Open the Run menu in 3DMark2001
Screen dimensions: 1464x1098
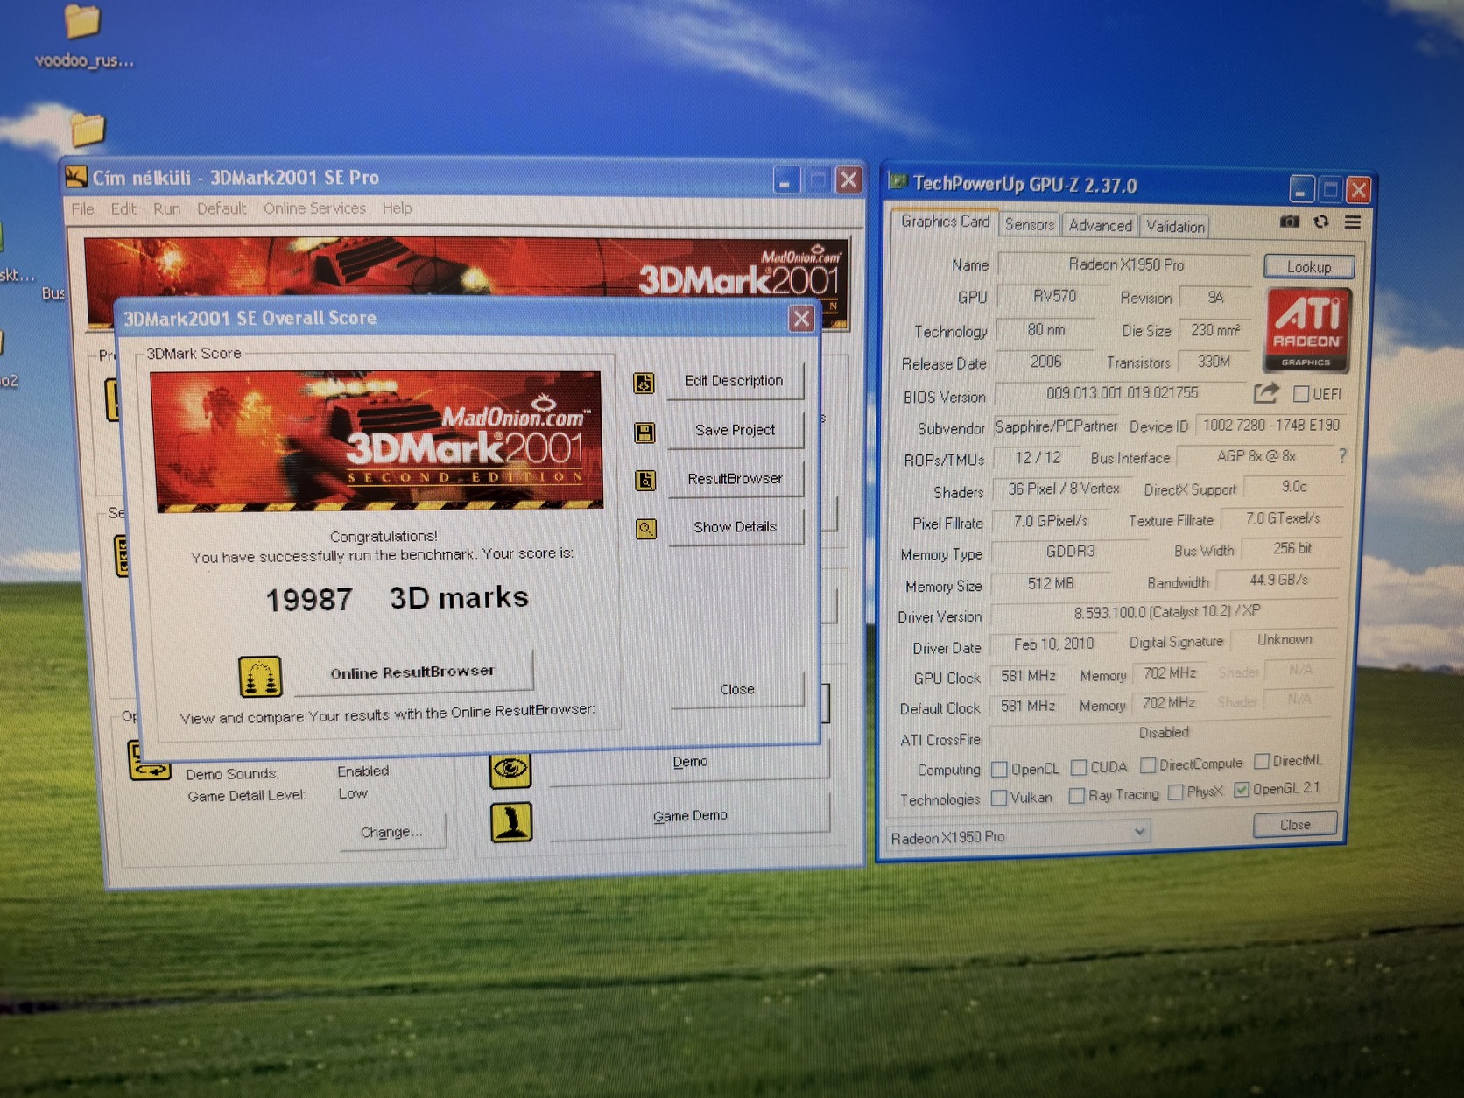[x=166, y=208]
